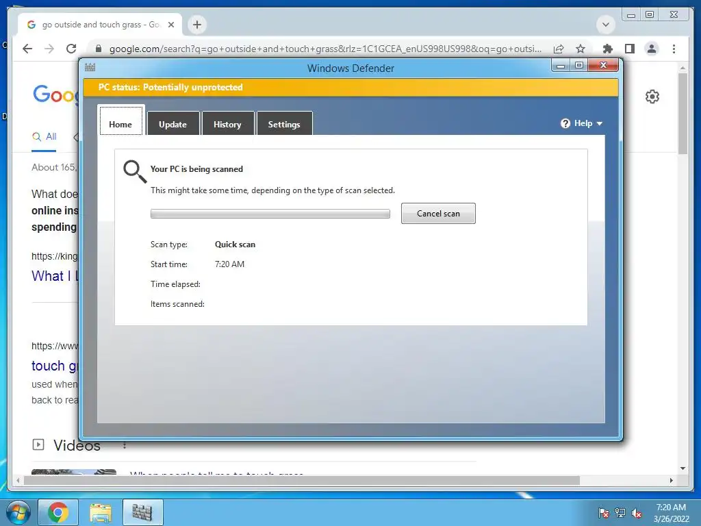Close the touch grass Chrome tab

tap(170, 25)
